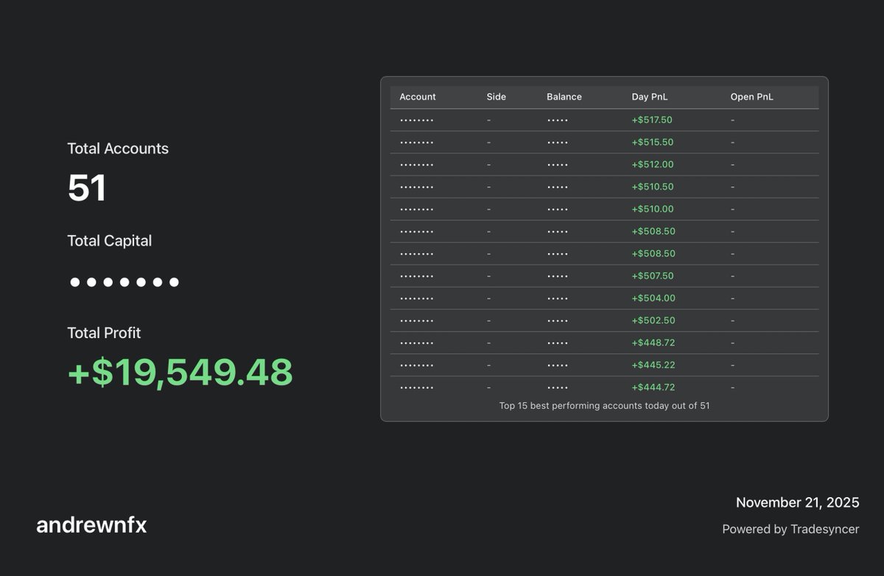Select the +$502.50 Day PnL value
Image resolution: width=884 pixels, height=576 pixels.
tap(652, 320)
